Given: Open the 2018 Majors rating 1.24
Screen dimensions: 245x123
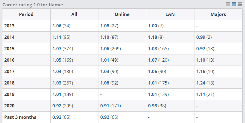Looking at the screenshot, I should tap(201, 83).
